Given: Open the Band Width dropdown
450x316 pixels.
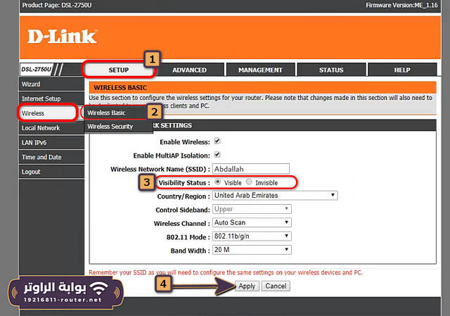Looking at the screenshot, I should tap(252, 250).
